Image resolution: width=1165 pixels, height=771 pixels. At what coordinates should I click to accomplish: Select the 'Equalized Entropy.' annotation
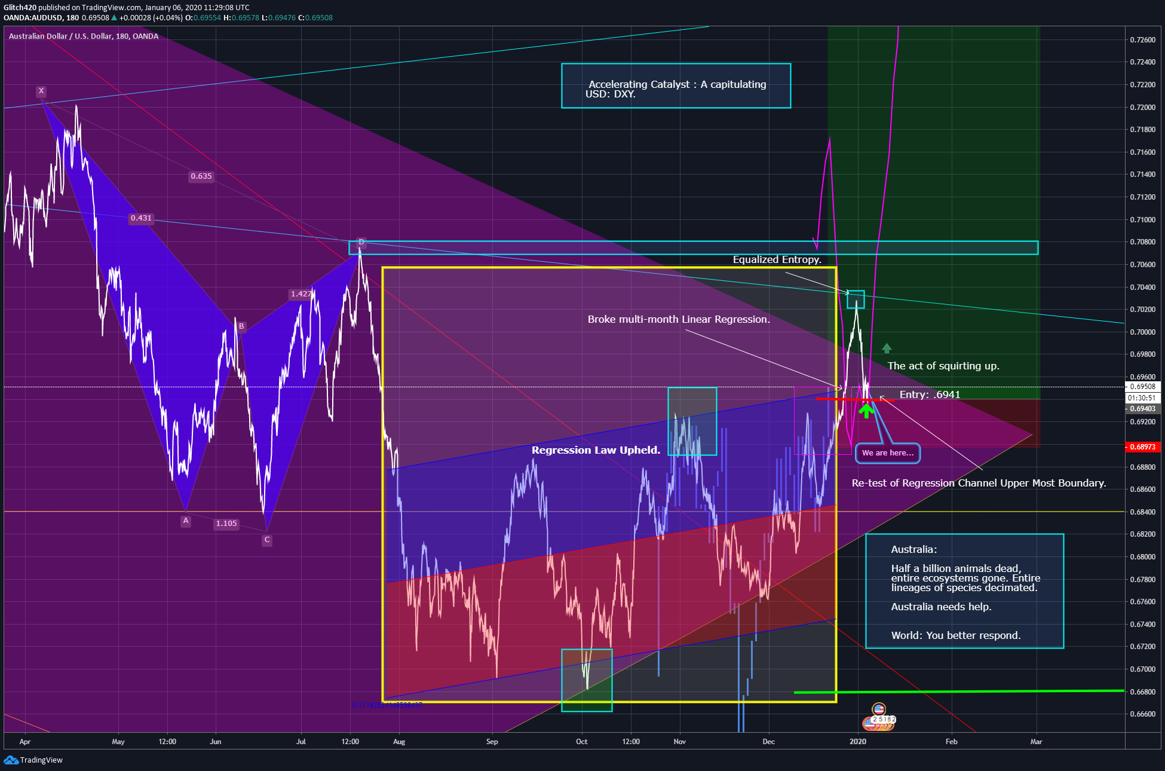coord(777,259)
